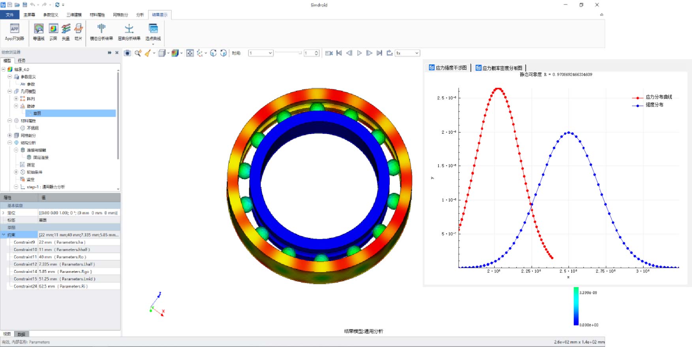This screenshot has height=347, width=692.
Task: Expand the 网格剖分 tree node
Action: (x=10, y=135)
